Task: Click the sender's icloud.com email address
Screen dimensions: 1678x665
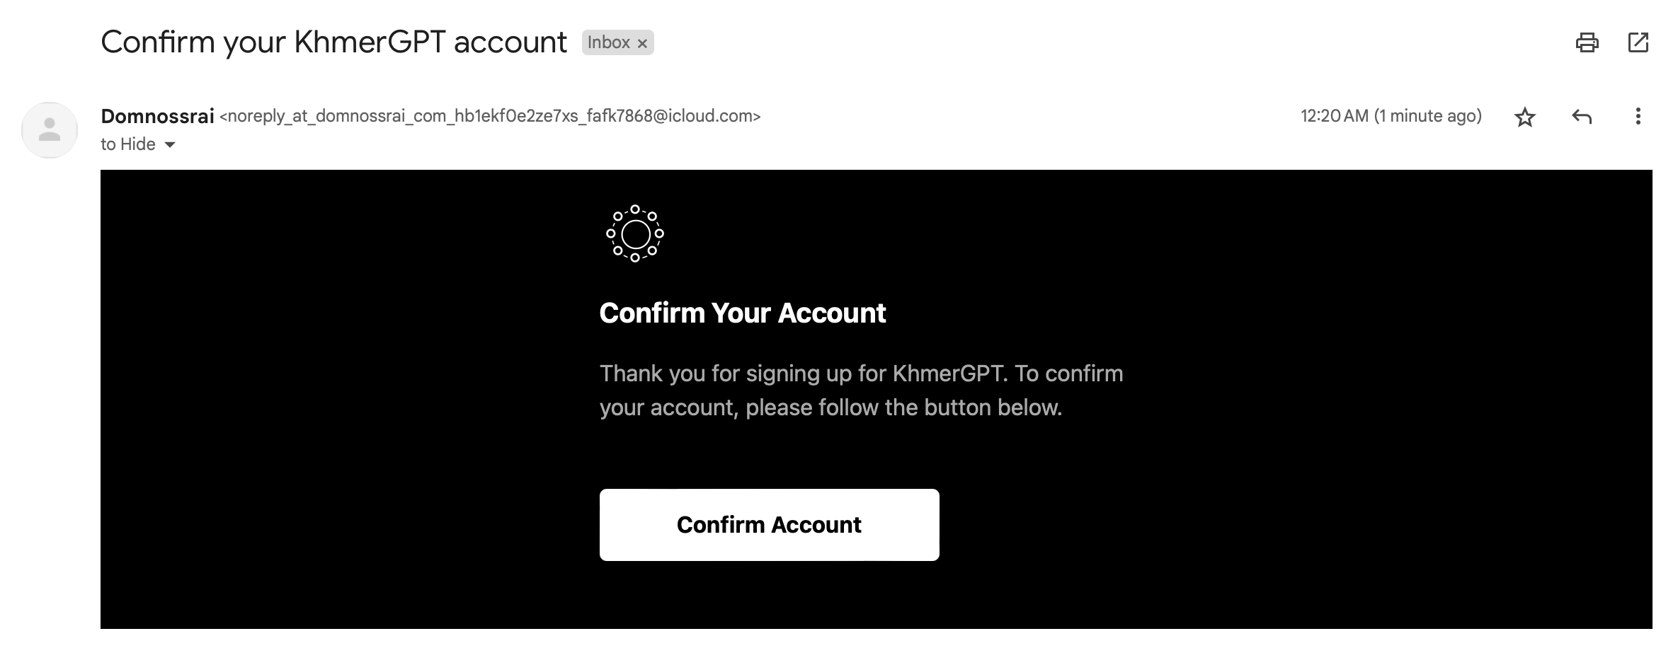Action: pos(490,117)
